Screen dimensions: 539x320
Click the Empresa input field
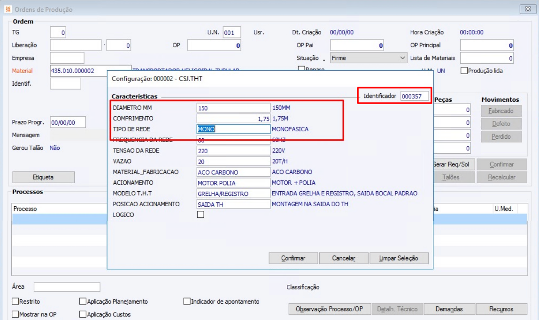click(x=67, y=58)
